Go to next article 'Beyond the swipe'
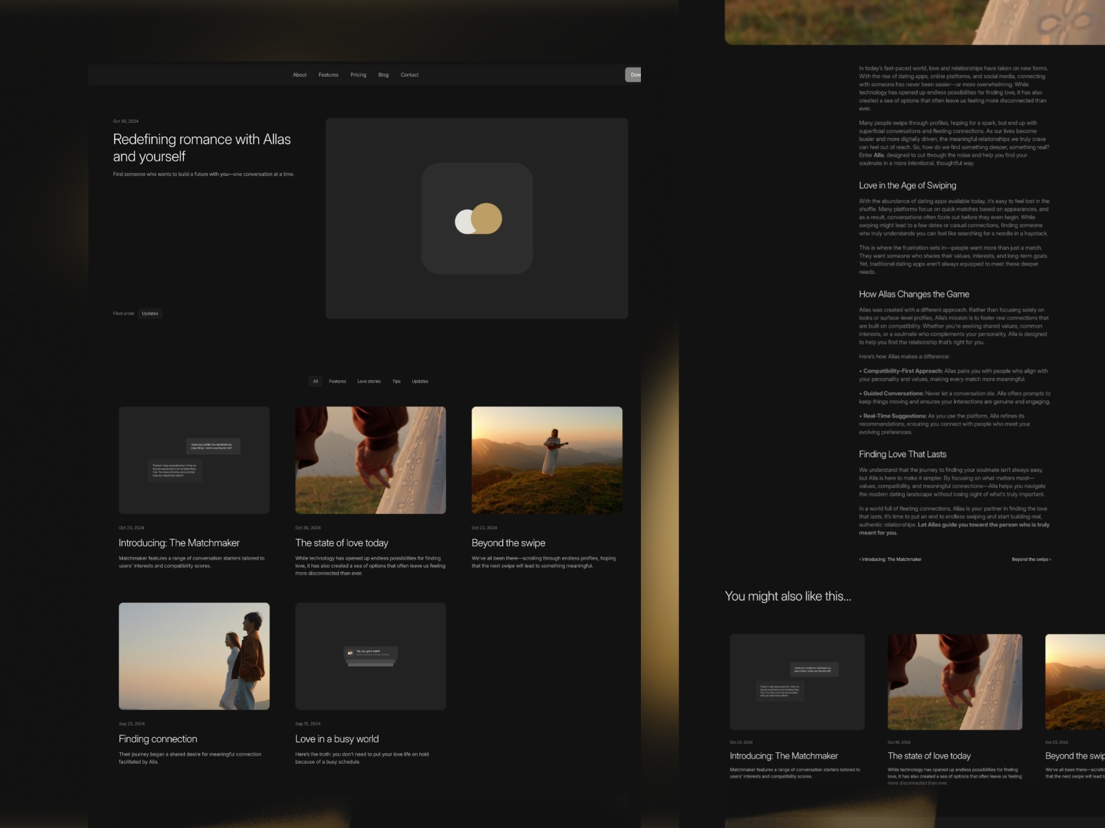 [1031, 559]
